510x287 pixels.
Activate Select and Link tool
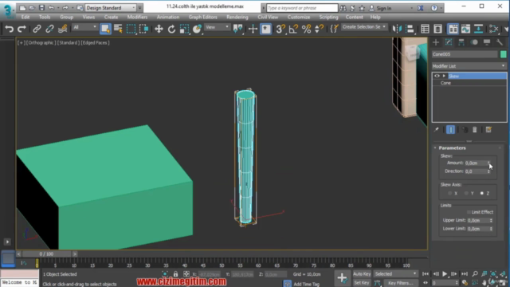(x=37, y=29)
